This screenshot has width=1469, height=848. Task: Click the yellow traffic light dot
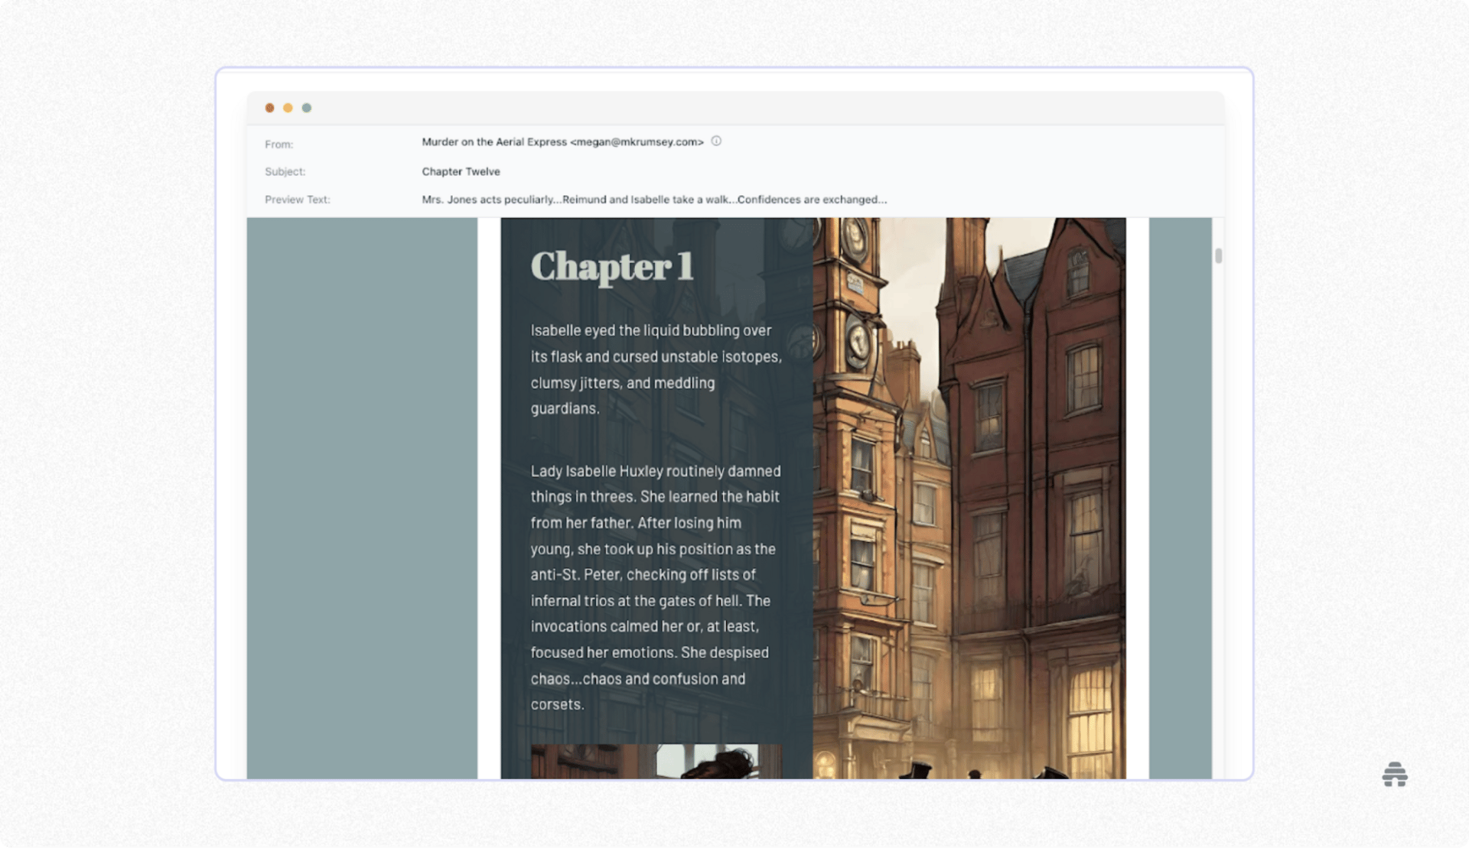click(288, 108)
